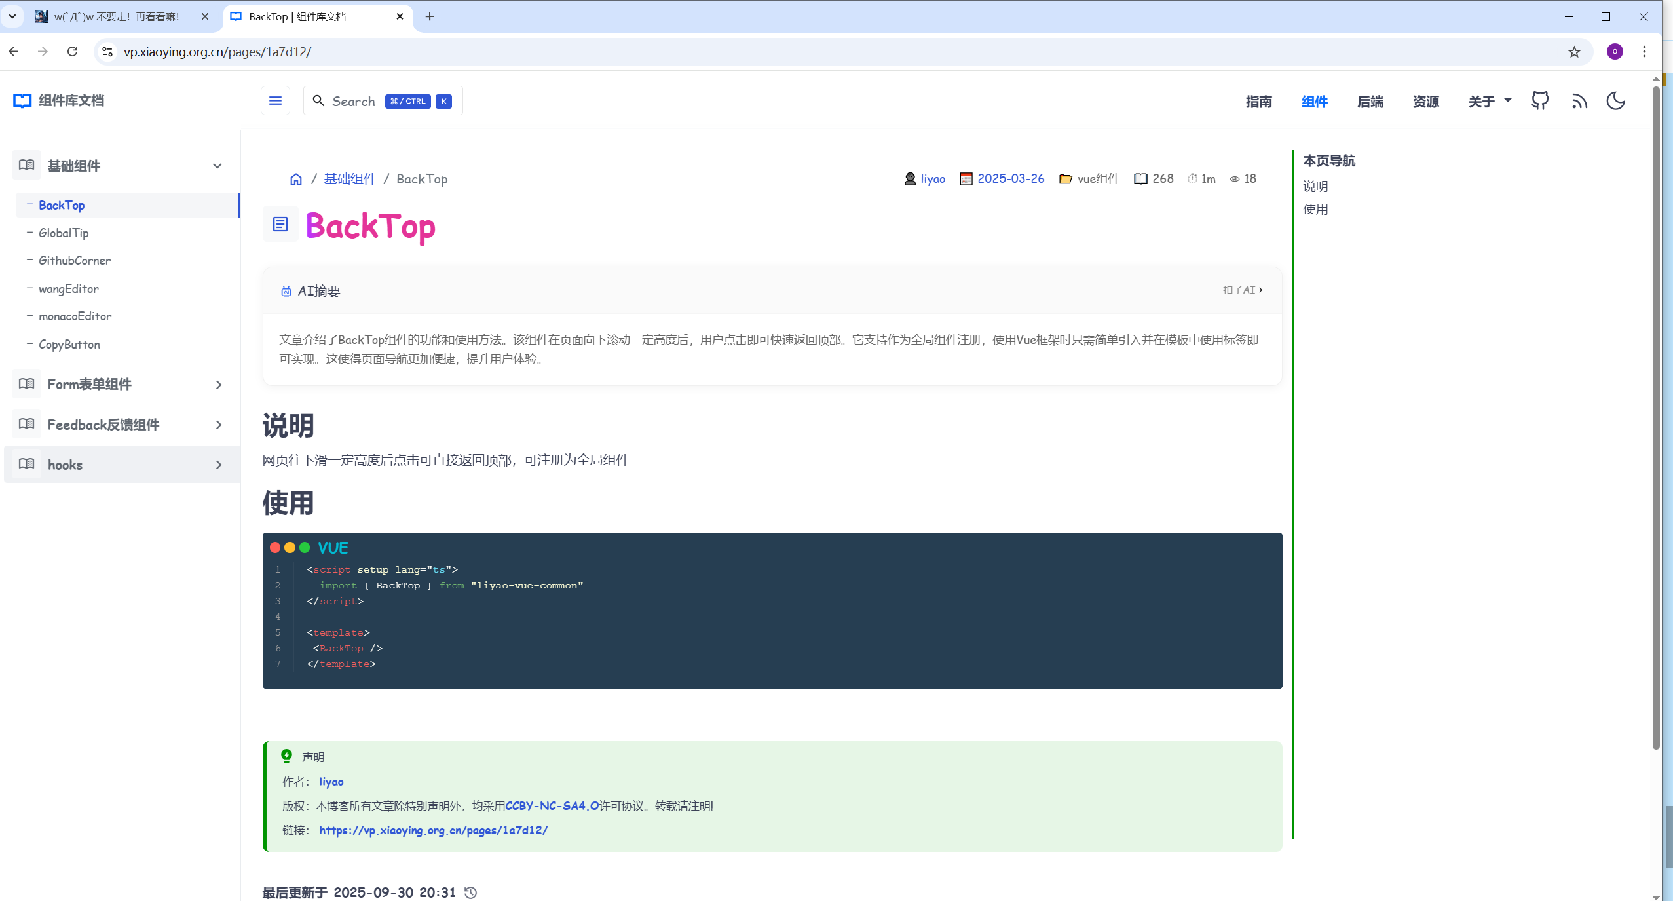This screenshot has height=901, width=1673.
Task: Expand the Form表单组件 section
Action: pos(217,384)
